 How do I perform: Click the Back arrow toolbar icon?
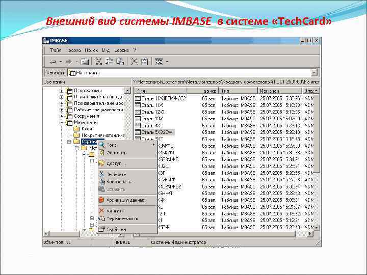(x=53, y=62)
